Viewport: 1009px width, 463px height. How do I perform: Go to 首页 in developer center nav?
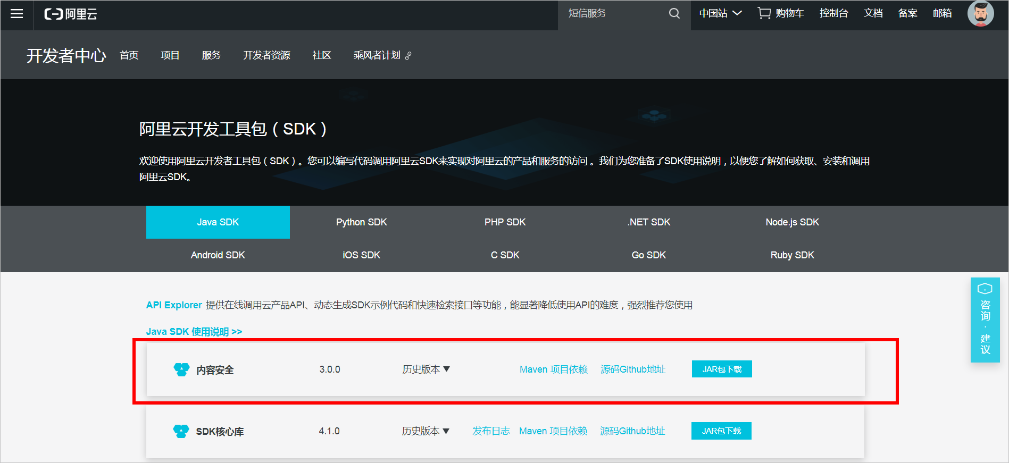coord(129,55)
